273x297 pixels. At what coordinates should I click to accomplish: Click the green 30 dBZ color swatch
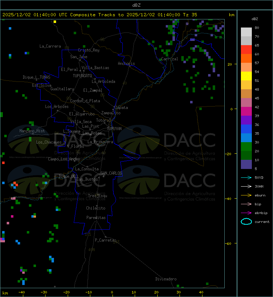246,146
